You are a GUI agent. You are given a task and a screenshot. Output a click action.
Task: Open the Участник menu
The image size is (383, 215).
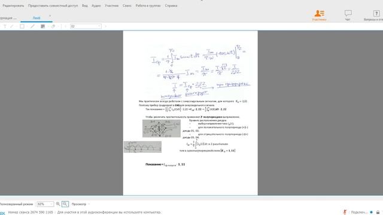[x=112, y=5]
